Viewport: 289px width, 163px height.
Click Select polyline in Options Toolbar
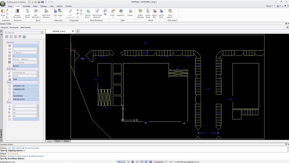point(26,27)
